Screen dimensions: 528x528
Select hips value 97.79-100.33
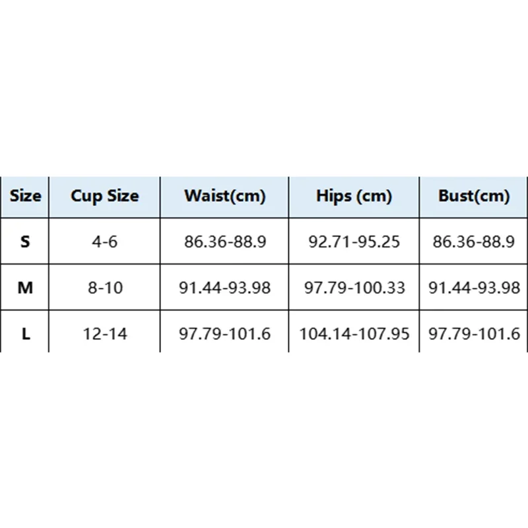tap(354, 288)
